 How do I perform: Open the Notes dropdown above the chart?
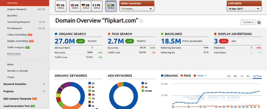pos(202,76)
